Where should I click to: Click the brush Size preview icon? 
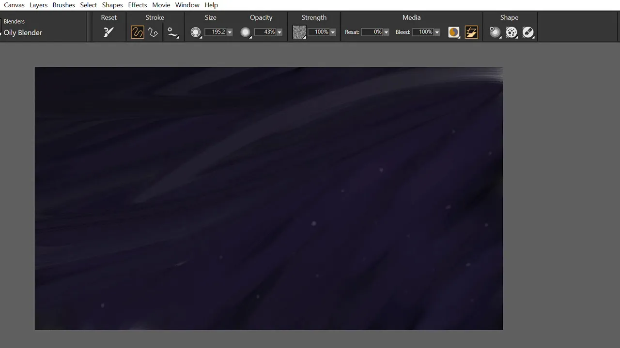(x=196, y=32)
